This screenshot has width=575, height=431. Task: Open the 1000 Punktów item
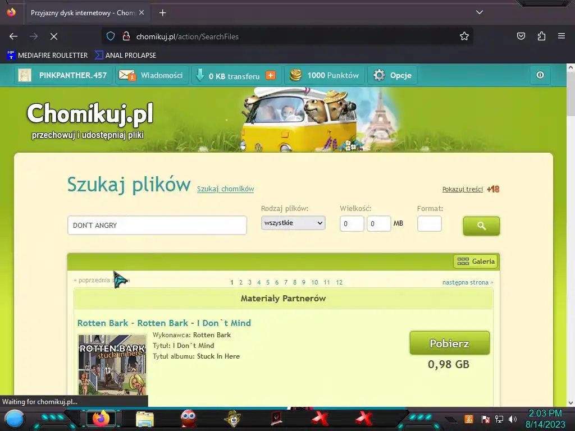[325, 75]
